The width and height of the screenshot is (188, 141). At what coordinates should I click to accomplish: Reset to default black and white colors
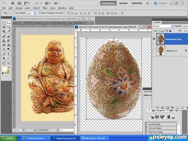3,73
